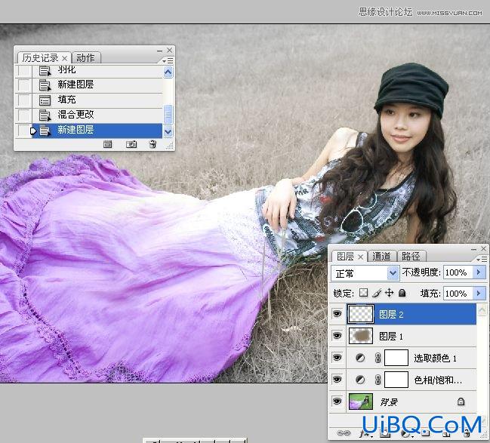This screenshot has width=490, height=443.
Task: Select the 羽化 history state
Action: coord(97,71)
